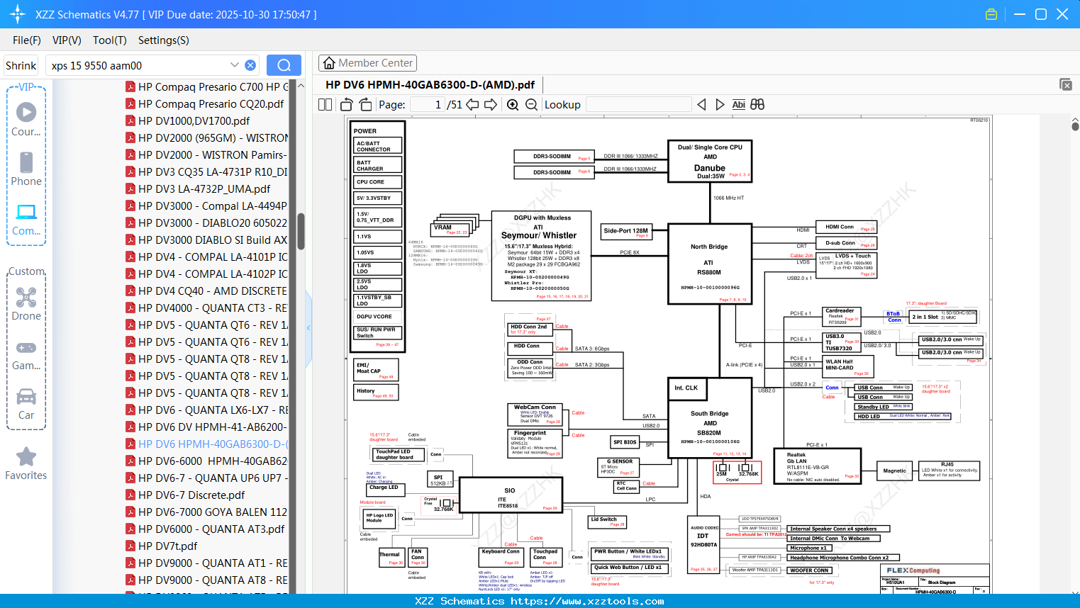Toggle the Abi whole-word match icon
The width and height of the screenshot is (1080, 608).
[x=738, y=104]
